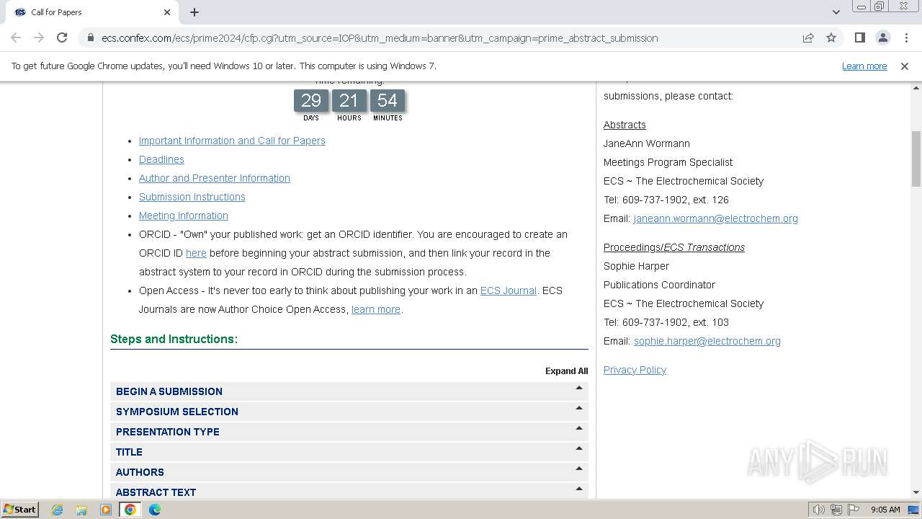Viewport: 922px width, 519px height.
Task: Select the 'Abstracts' contact heading
Action: pyautogui.click(x=625, y=125)
